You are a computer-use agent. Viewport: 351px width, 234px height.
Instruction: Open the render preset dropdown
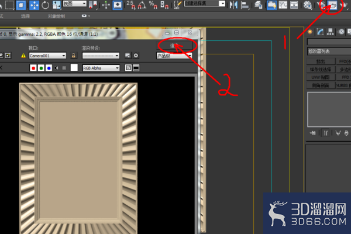point(101,56)
